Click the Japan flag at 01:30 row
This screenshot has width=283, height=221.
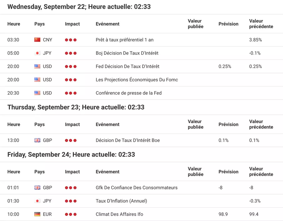tap(37, 201)
